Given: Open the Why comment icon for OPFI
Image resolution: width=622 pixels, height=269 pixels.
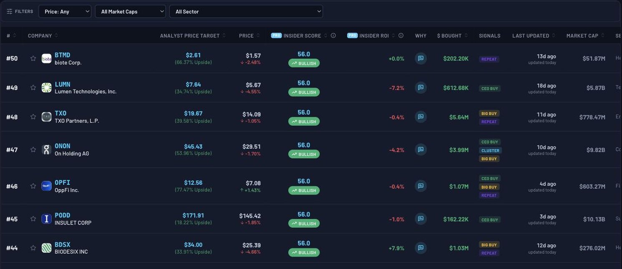Looking at the screenshot, I should pyautogui.click(x=421, y=186).
